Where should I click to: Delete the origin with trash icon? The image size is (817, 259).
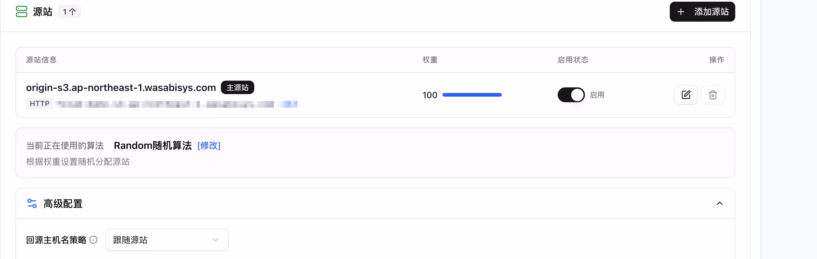[x=713, y=95]
